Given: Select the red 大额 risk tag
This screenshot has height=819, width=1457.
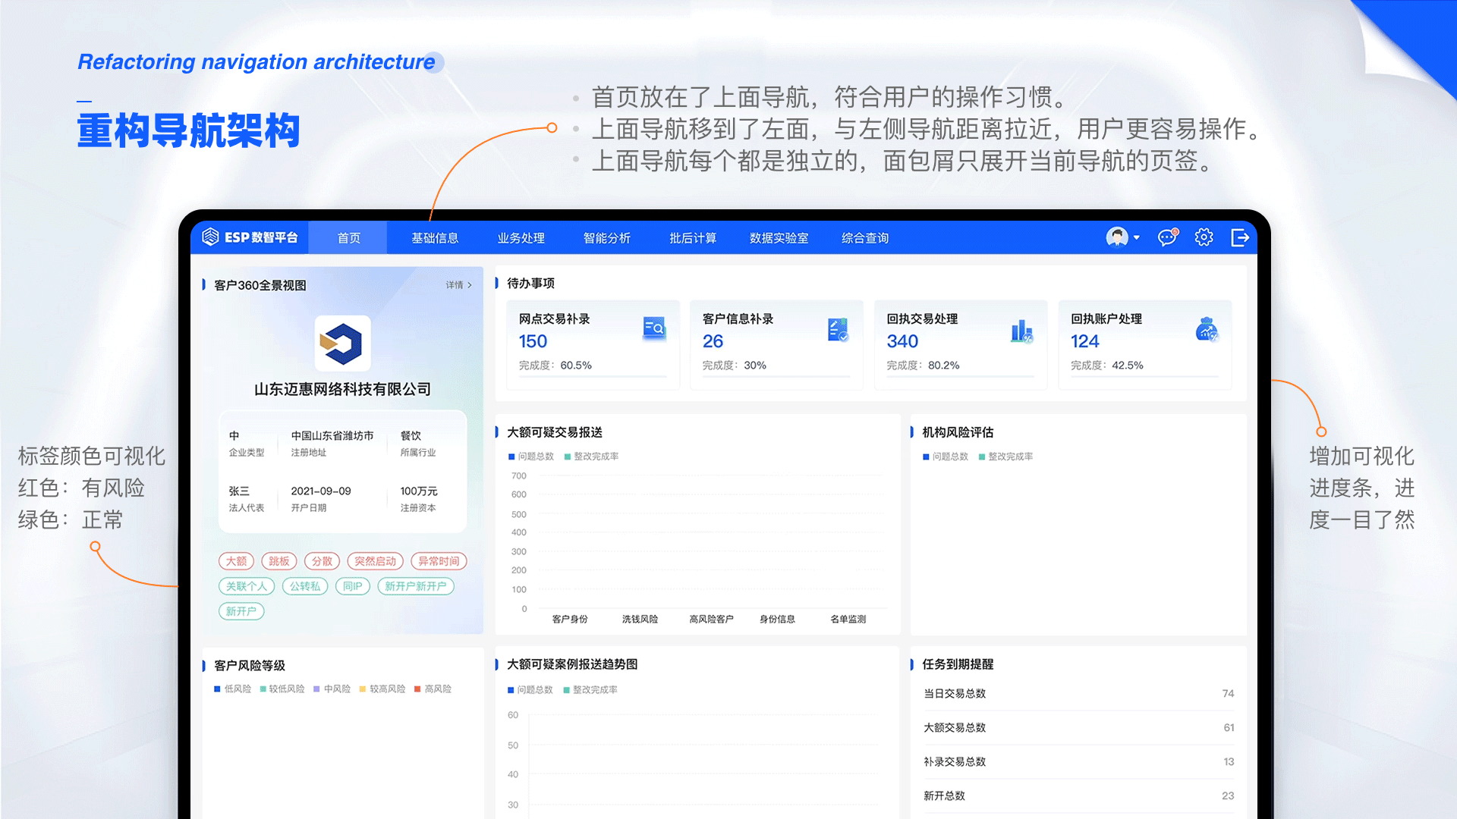Looking at the screenshot, I should pyautogui.click(x=237, y=561).
